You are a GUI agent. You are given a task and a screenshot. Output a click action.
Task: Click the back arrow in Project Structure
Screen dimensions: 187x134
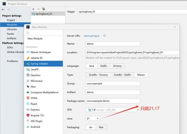(3, 9)
